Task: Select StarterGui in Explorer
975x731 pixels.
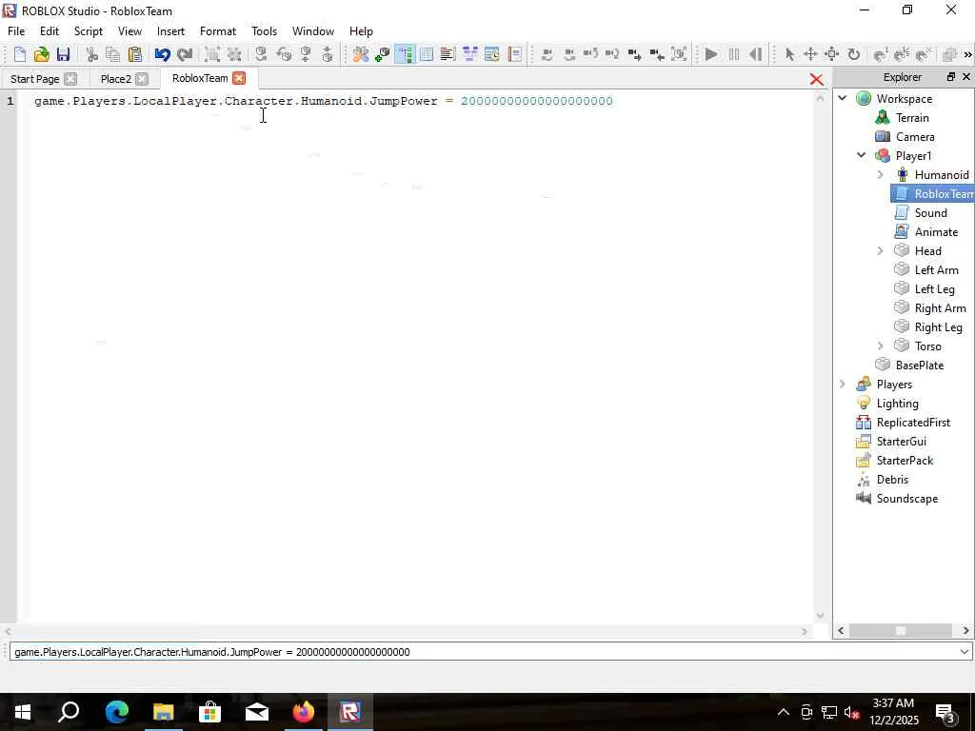Action: pos(901,442)
